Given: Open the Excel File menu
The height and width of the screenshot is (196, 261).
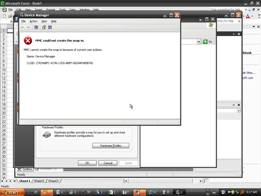Looking at the screenshot, I should click(x=10, y=10).
